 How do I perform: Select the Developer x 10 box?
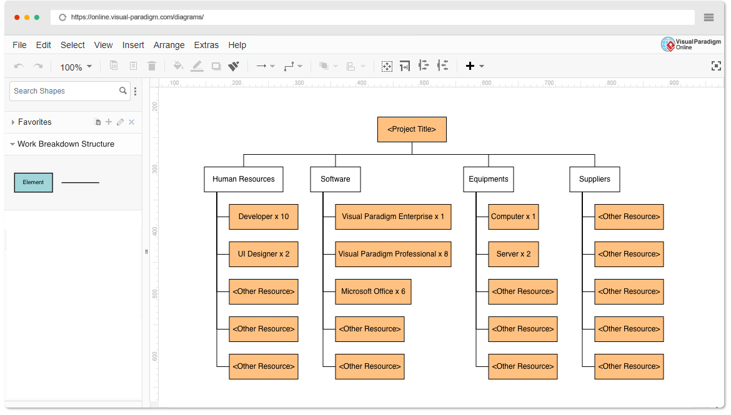coord(264,217)
